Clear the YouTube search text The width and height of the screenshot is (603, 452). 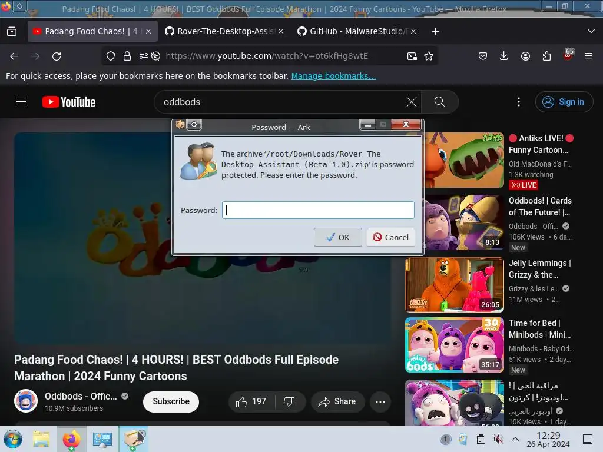412,102
